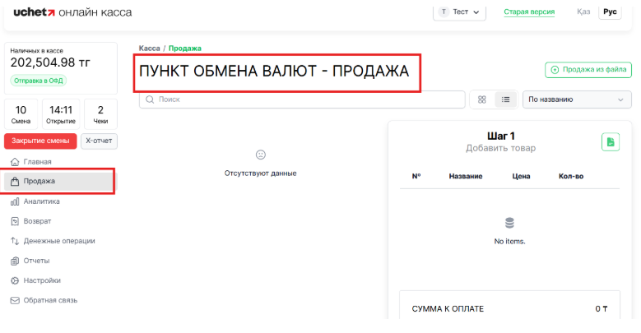Click the arrows icon beside Денежные операции
Viewport: 641px width, 333px height.
coord(15,241)
